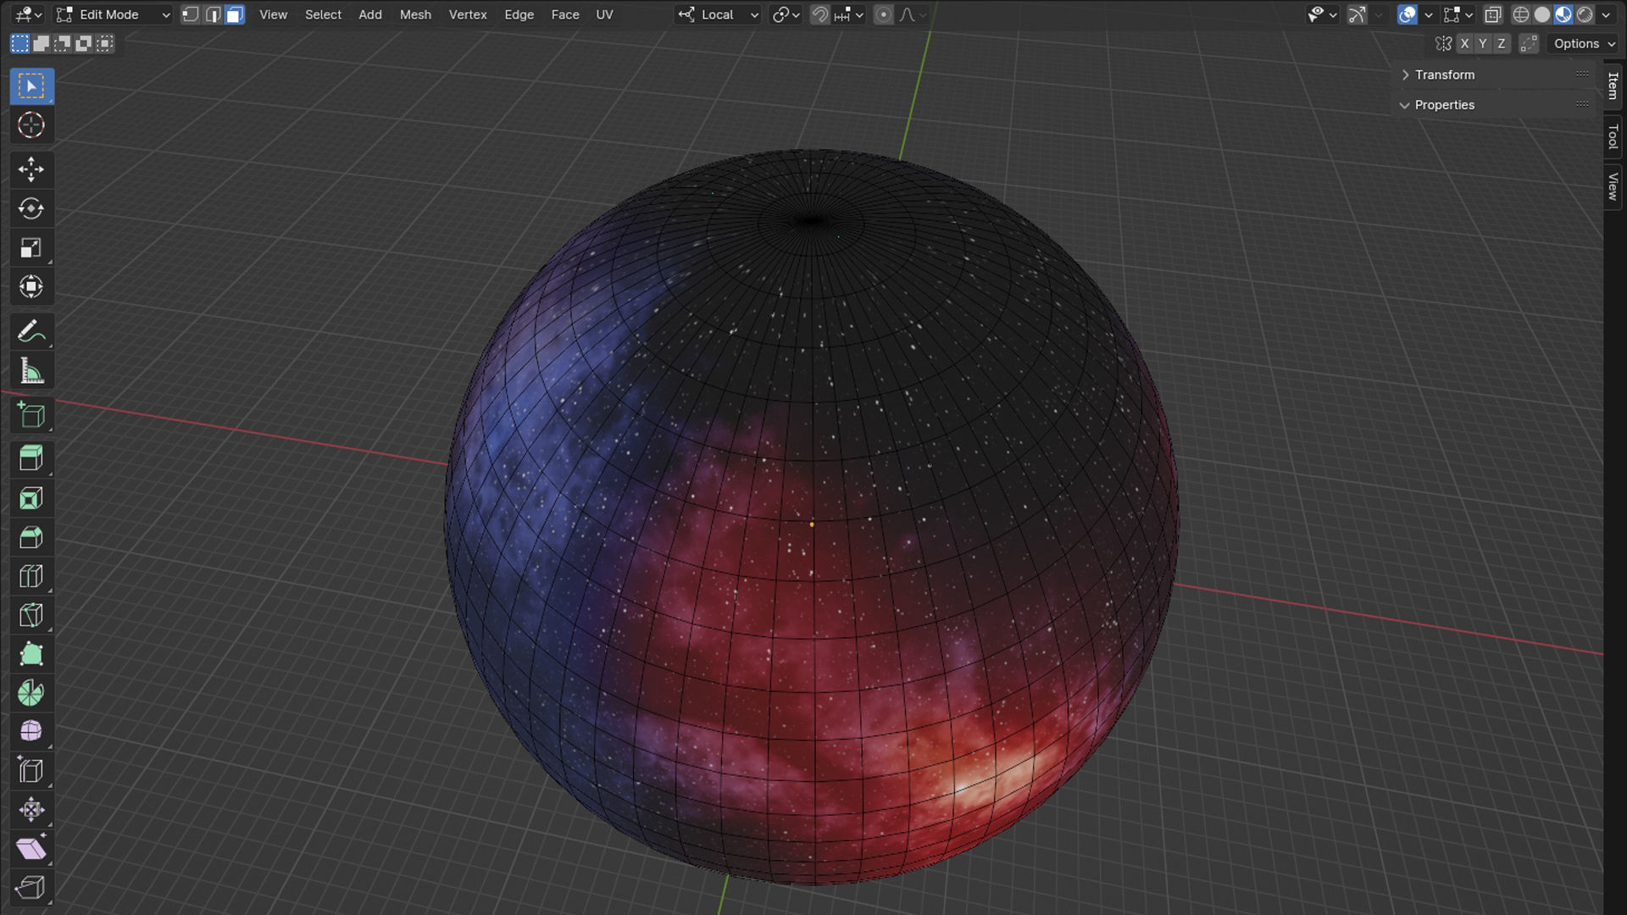Toggle Z axis mirror

pyautogui.click(x=1502, y=43)
